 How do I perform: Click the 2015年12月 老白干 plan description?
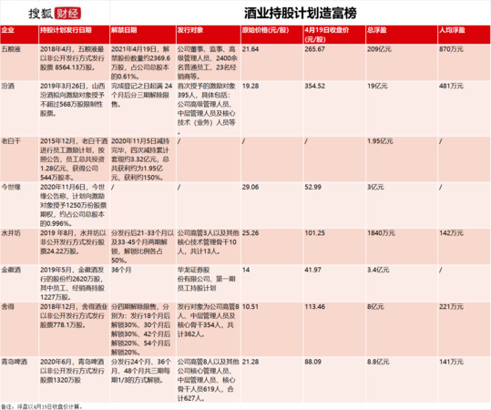[x=74, y=159]
